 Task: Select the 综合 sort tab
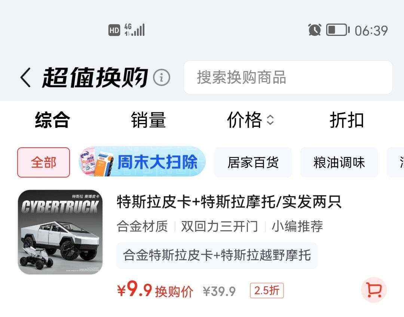53,120
